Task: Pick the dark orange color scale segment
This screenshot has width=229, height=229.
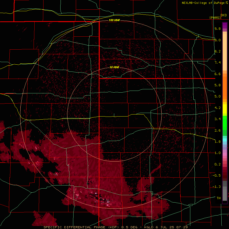Action: click(225, 88)
